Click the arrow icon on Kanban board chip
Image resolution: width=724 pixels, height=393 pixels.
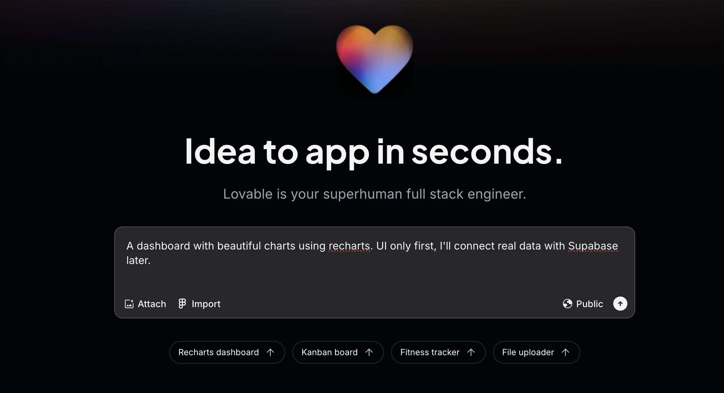[369, 352]
